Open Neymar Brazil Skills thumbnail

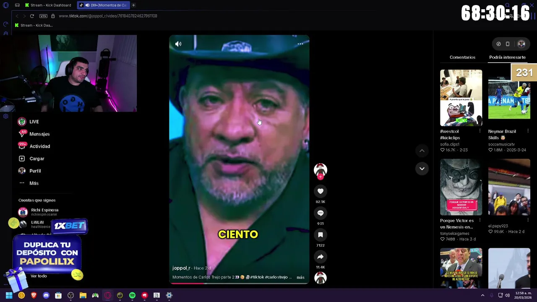509,98
